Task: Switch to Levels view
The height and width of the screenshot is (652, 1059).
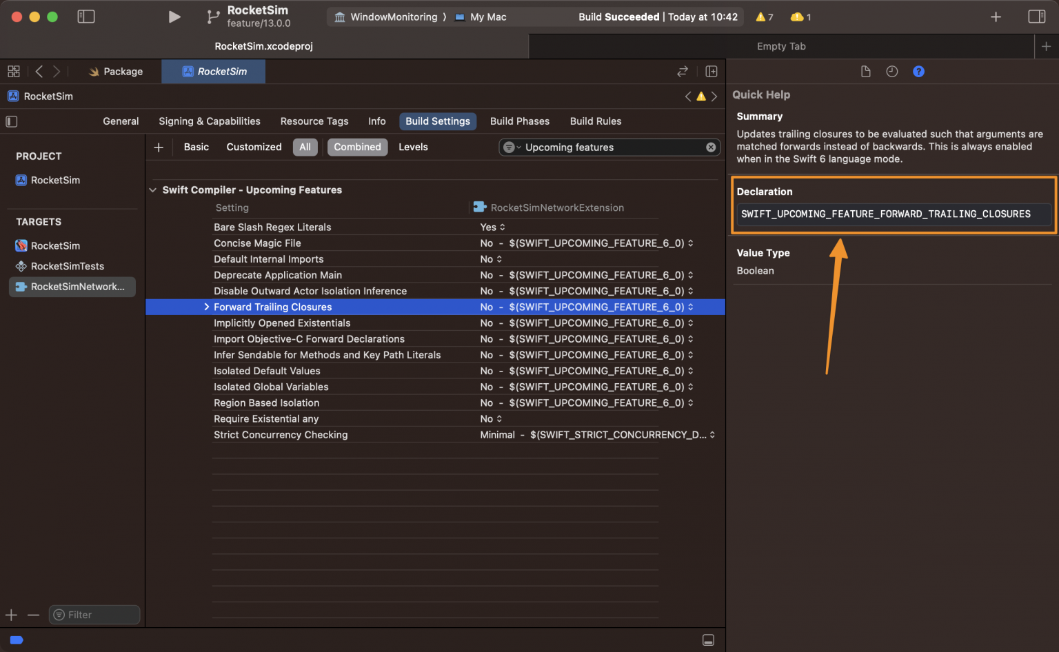Action: tap(413, 147)
